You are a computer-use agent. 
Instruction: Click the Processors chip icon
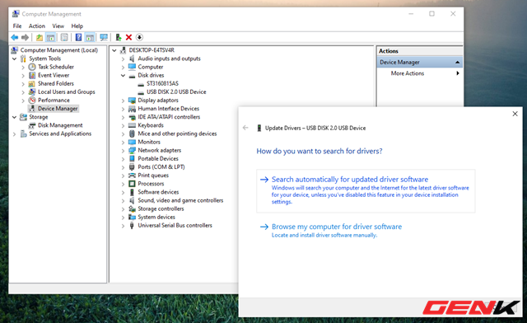132,184
